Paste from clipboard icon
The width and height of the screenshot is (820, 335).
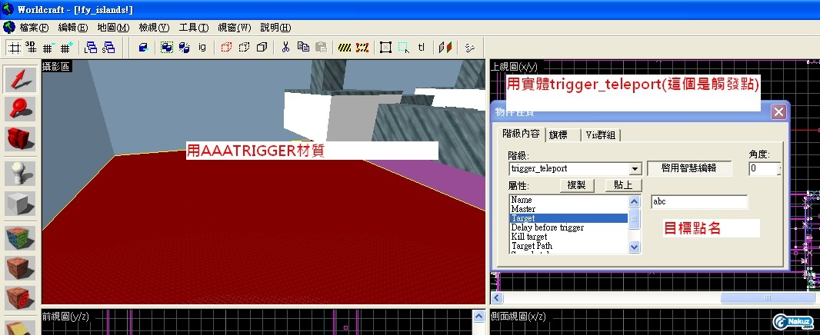coord(321,48)
